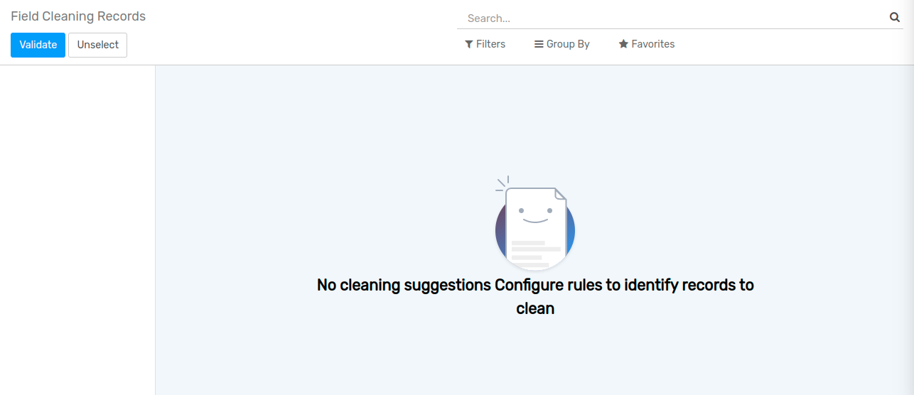Click the magnifying glass search icon
The width and height of the screenshot is (914, 395).
(894, 18)
